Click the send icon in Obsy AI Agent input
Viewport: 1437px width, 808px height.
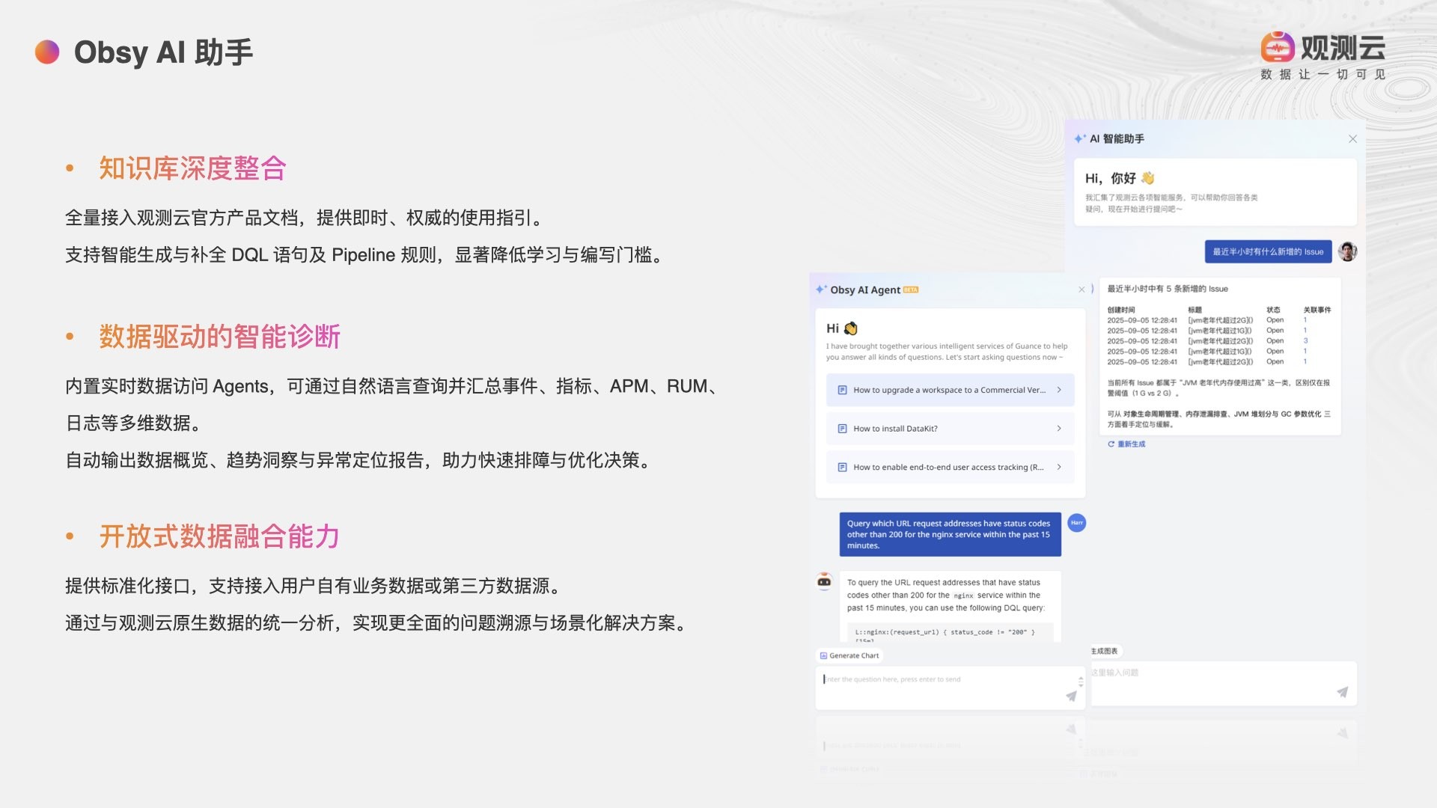pyautogui.click(x=1071, y=697)
